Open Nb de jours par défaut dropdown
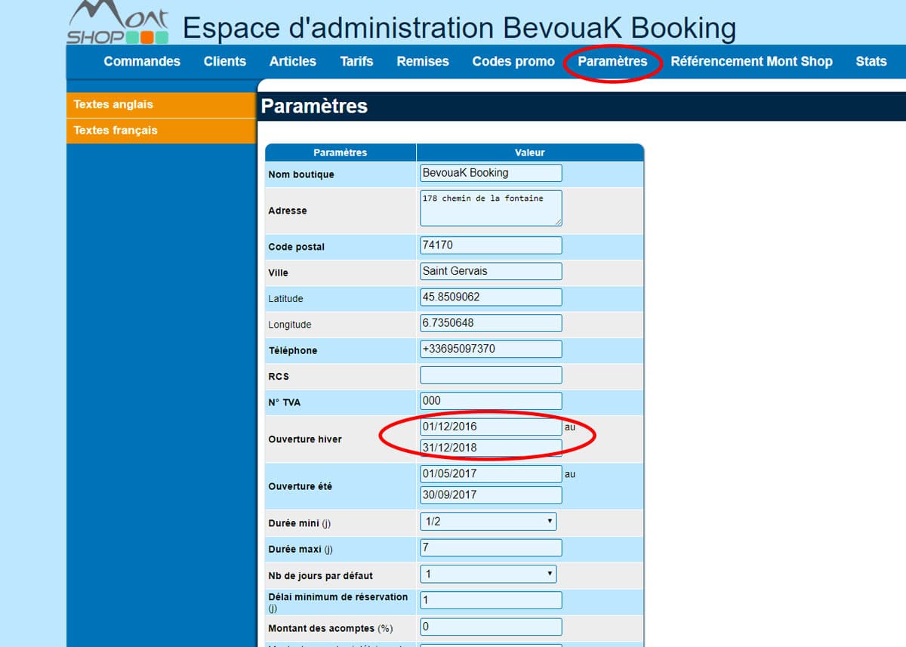The height and width of the screenshot is (647, 906). point(488,574)
